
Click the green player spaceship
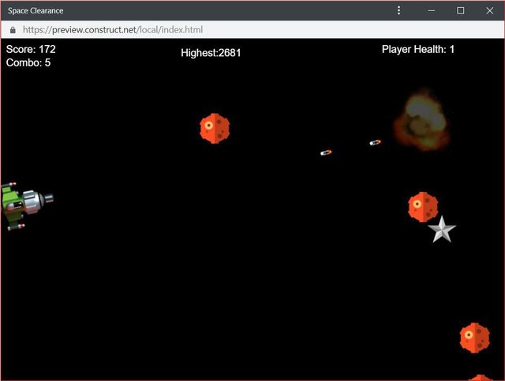(x=27, y=206)
